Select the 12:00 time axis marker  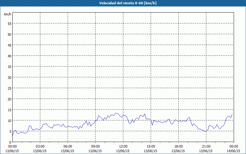(123, 147)
